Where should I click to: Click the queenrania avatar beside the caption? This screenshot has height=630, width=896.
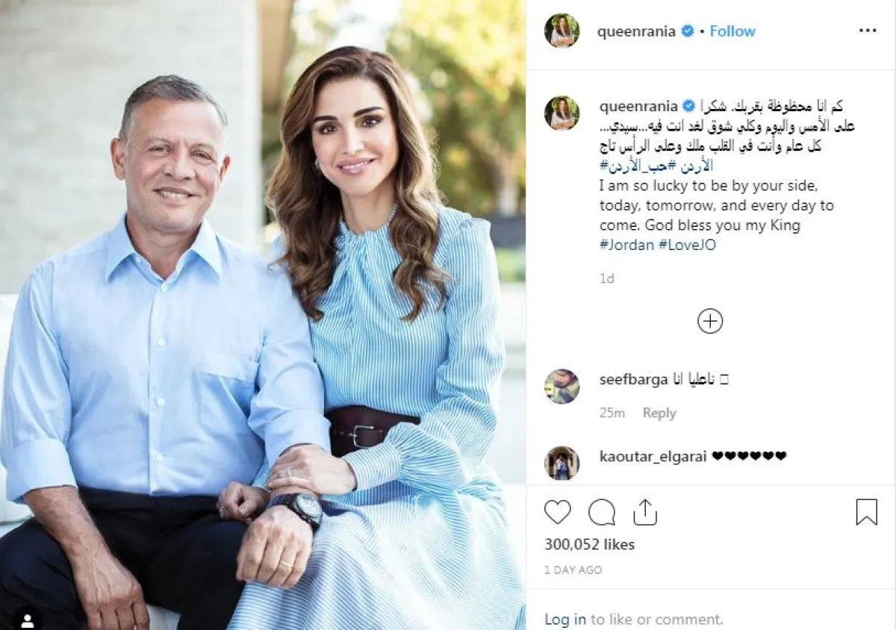coord(561,113)
